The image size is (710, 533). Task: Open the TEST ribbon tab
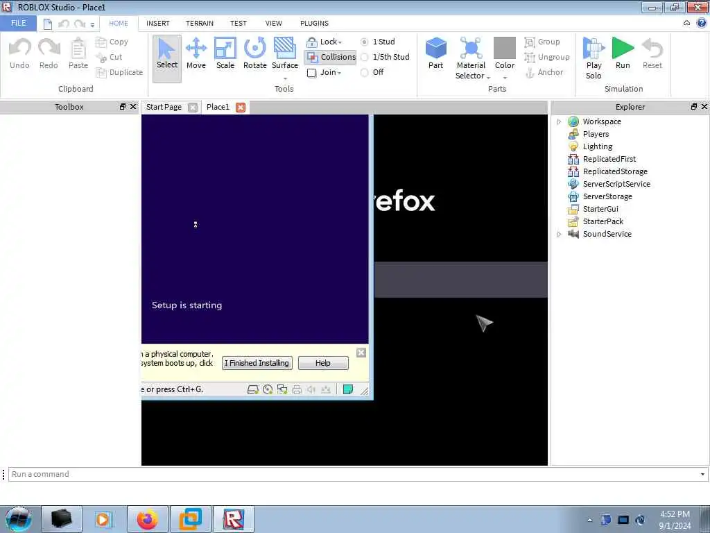point(239,23)
